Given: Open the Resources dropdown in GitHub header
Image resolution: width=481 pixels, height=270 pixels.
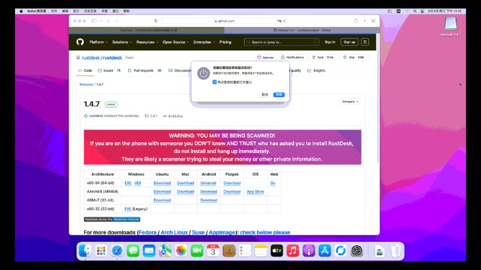Looking at the screenshot, I should [x=147, y=42].
